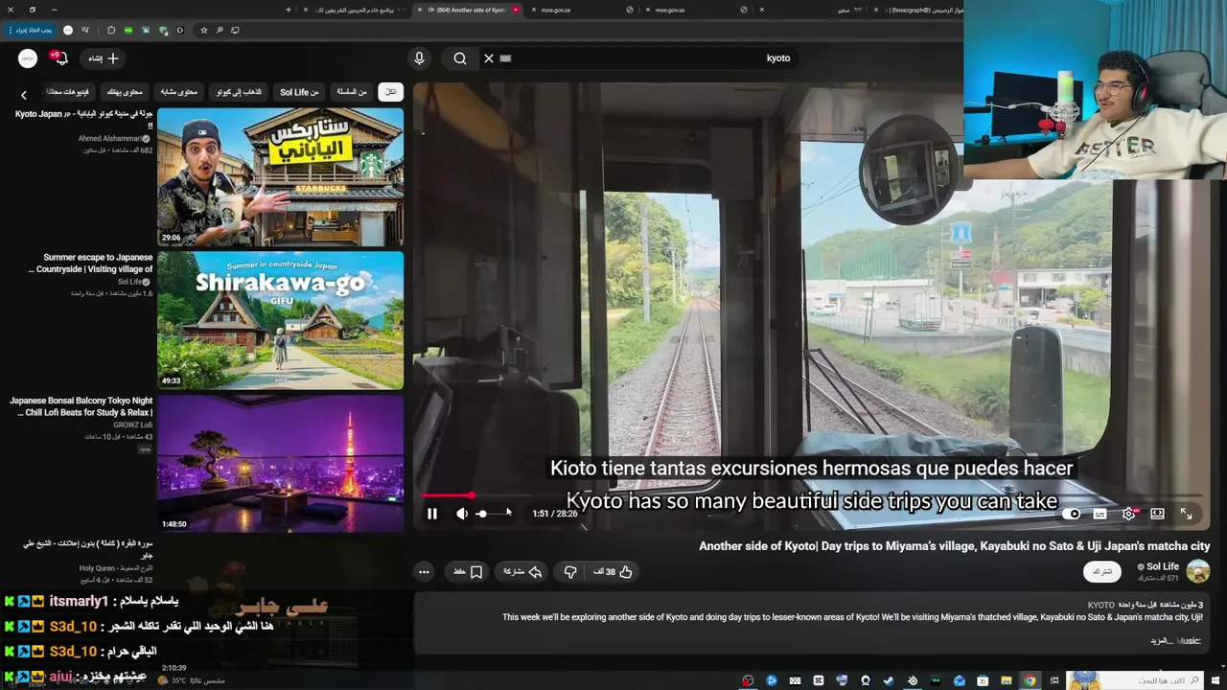The height and width of the screenshot is (690, 1227).
Task: Select the 'الكل' filter chip
Action: click(x=390, y=92)
